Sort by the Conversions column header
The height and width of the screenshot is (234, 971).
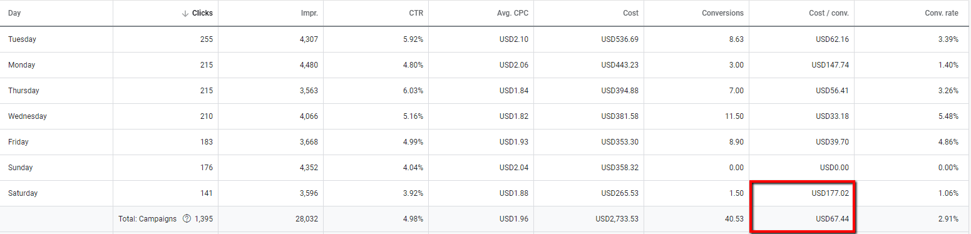pyautogui.click(x=722, y=13)
